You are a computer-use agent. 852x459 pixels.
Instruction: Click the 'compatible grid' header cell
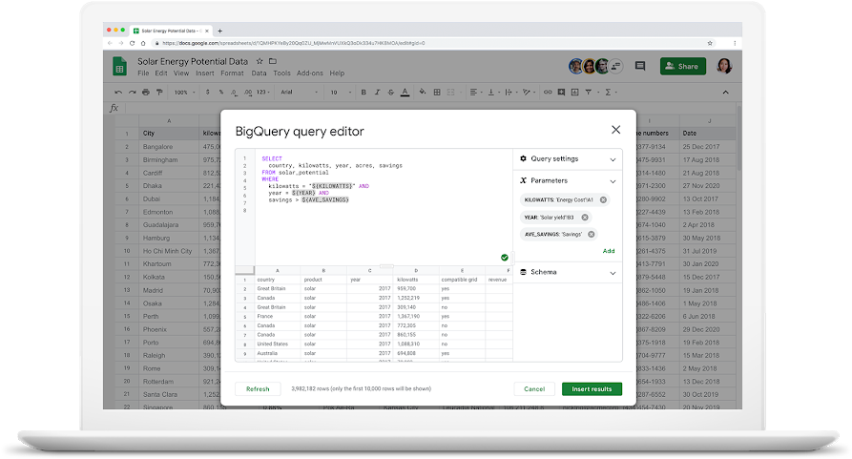462,280
